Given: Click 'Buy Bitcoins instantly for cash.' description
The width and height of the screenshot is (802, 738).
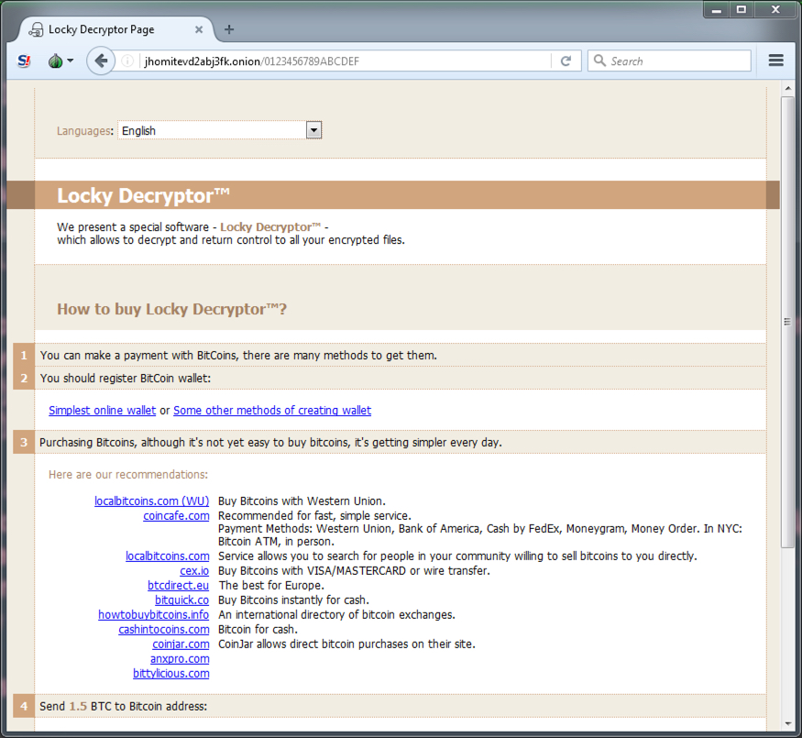Looking at the screenshot, I should 293,600.
